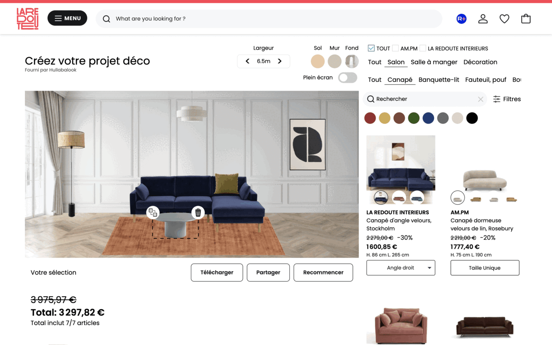Pick the green color filter swatch
Image resolution: width=552 pixels, height=345 pixels.
[x=414, y=118]
